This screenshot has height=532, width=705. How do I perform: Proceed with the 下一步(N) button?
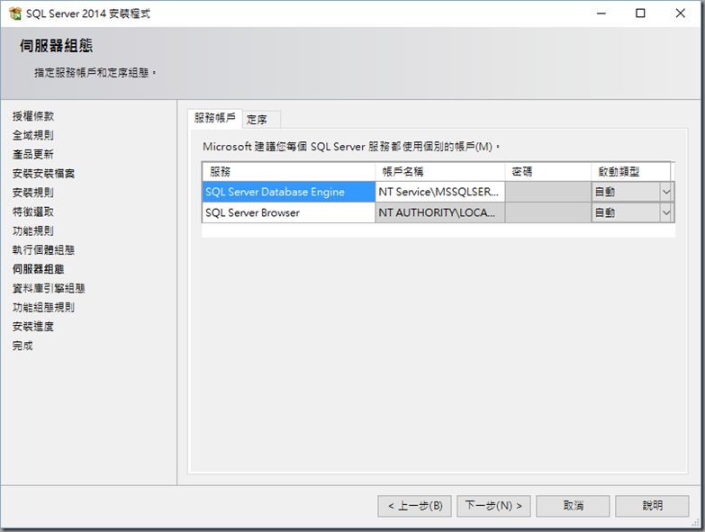(x=493, y=506)
